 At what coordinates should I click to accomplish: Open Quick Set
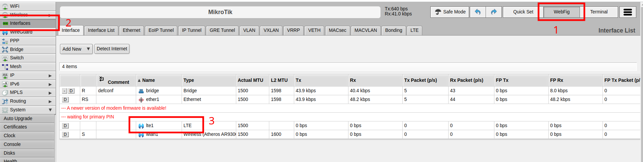click(x=523, y=12)
